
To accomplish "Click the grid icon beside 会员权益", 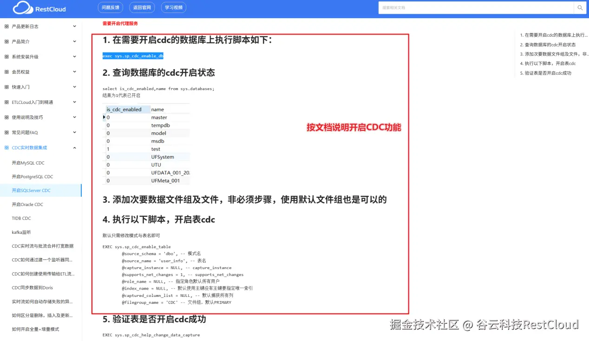I will [x=7, y=72].
